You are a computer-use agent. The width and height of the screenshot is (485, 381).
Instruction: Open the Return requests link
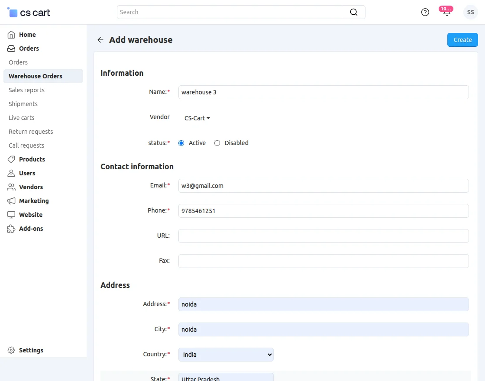(31, 132)
